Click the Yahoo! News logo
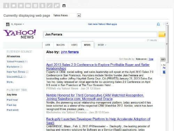This screenshot has width=174, height=131. click(x=19, y=34)
